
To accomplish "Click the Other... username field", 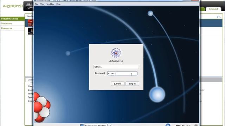I will coord(116,67).
